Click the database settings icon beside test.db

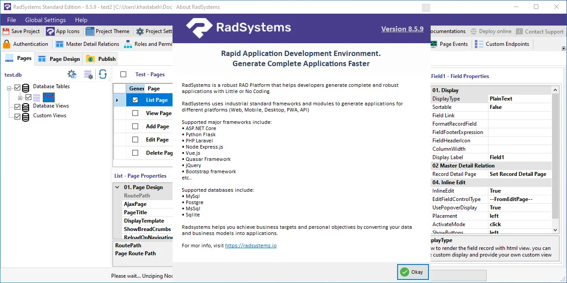coord(88,74)
